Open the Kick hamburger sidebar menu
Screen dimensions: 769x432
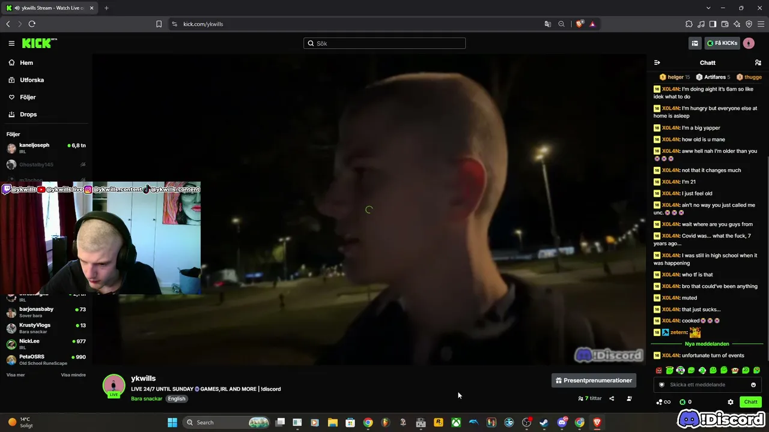[x=11, y=43]
